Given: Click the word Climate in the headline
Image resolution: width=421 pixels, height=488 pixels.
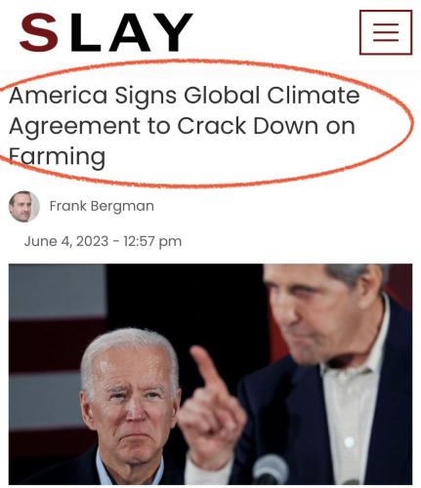Looking at the screenshot, I should click(x=314, y=95).
